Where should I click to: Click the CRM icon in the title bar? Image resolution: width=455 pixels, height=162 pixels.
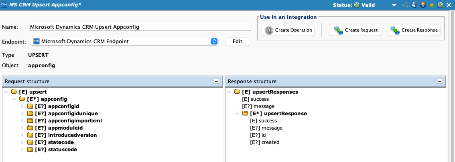4,5
